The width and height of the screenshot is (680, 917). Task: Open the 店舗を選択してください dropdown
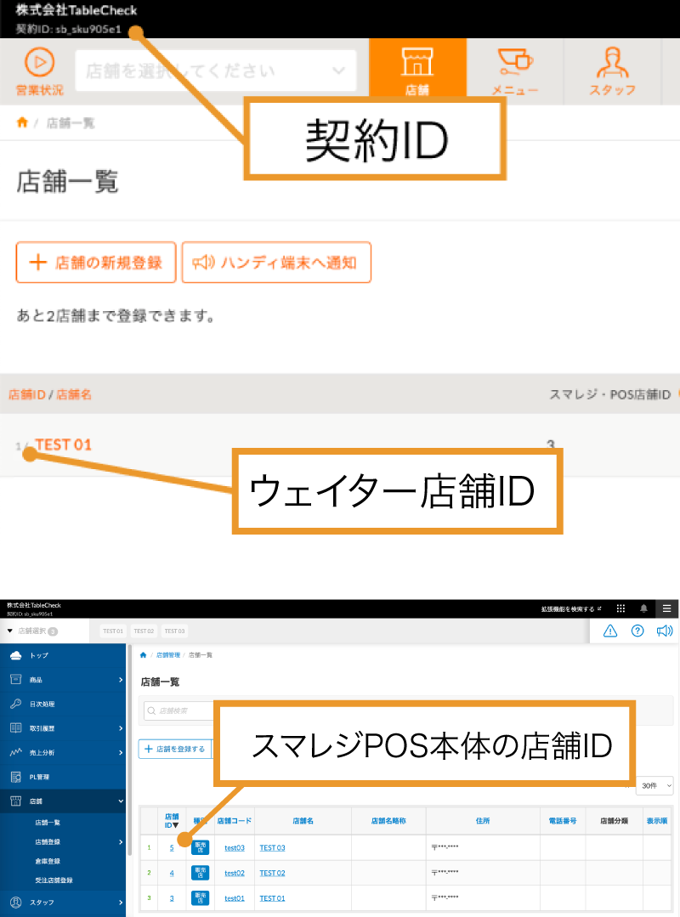click(216, 71)
